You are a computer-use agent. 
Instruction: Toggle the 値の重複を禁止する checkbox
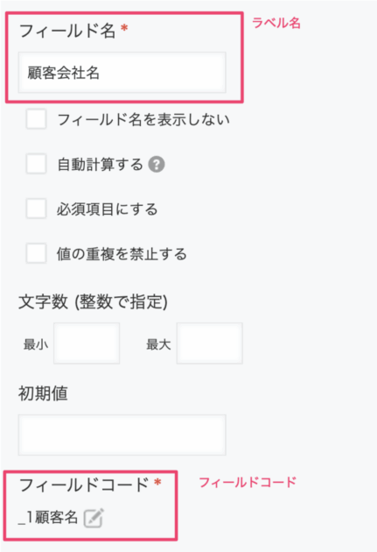point(36,253)
